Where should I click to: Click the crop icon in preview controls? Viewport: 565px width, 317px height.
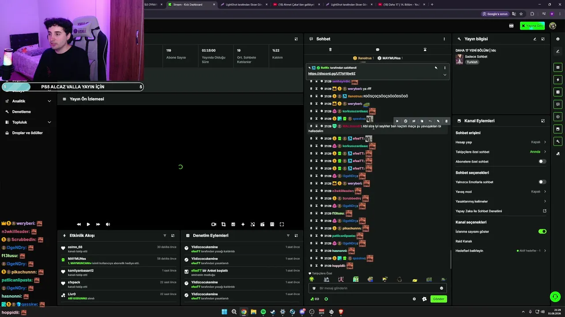[x=223, y=225]
